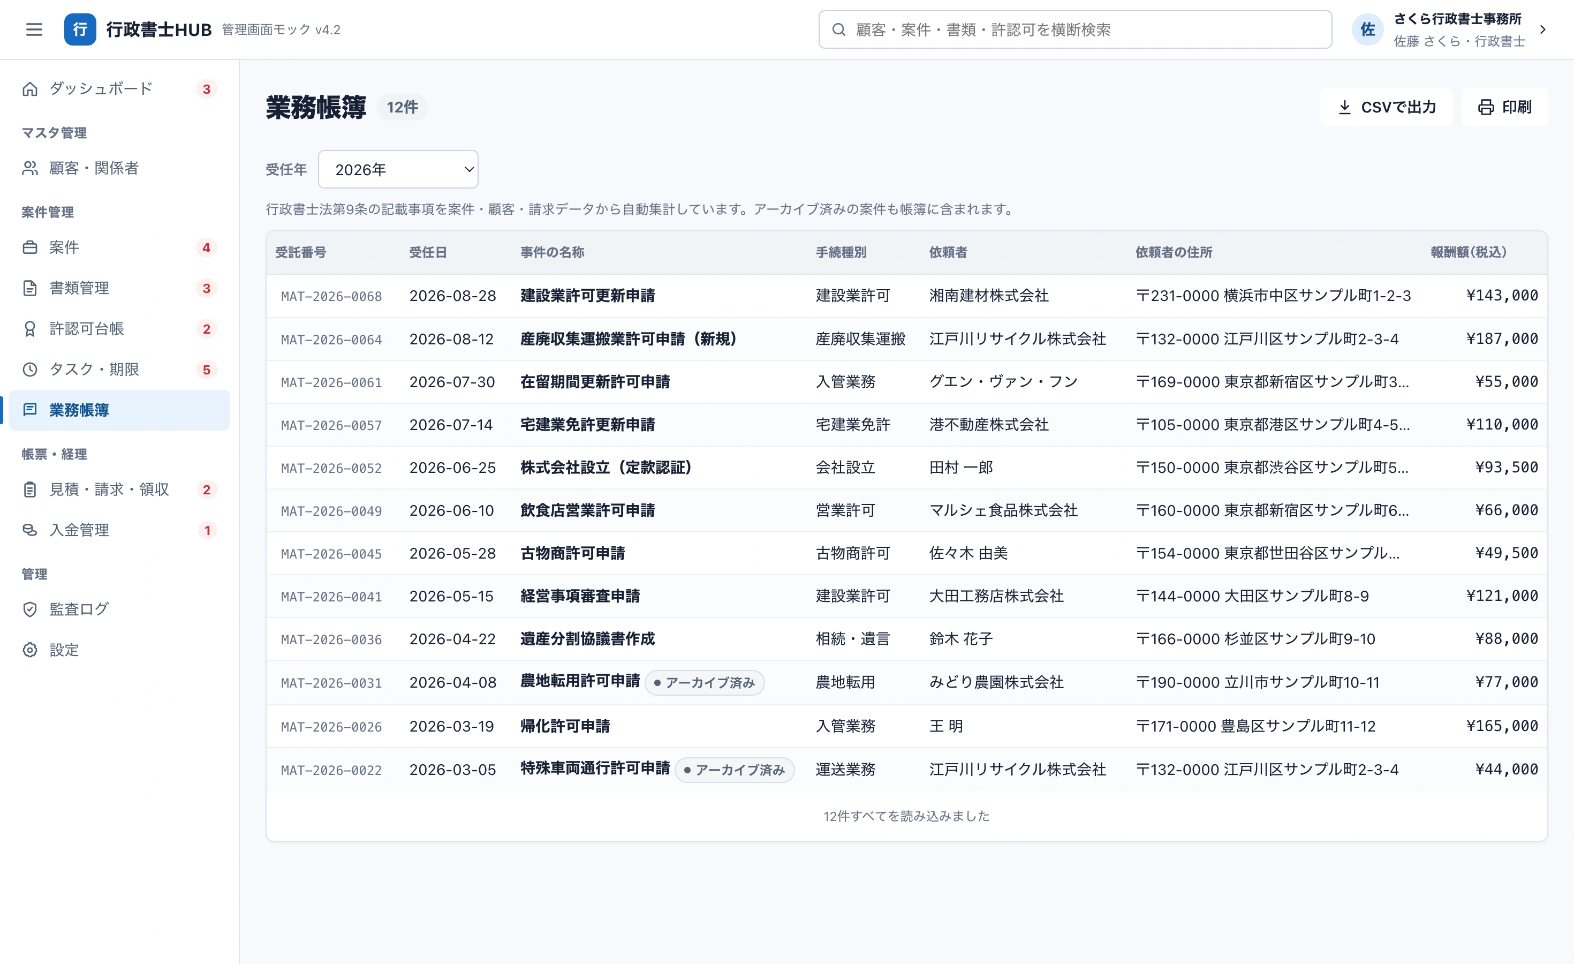Click receipt number MAT-2026-0041

[331, 597]
